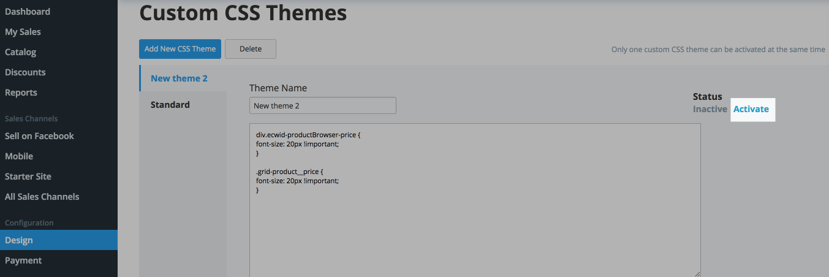
Task: Open the Catalog section
Action: pos(20,52)
